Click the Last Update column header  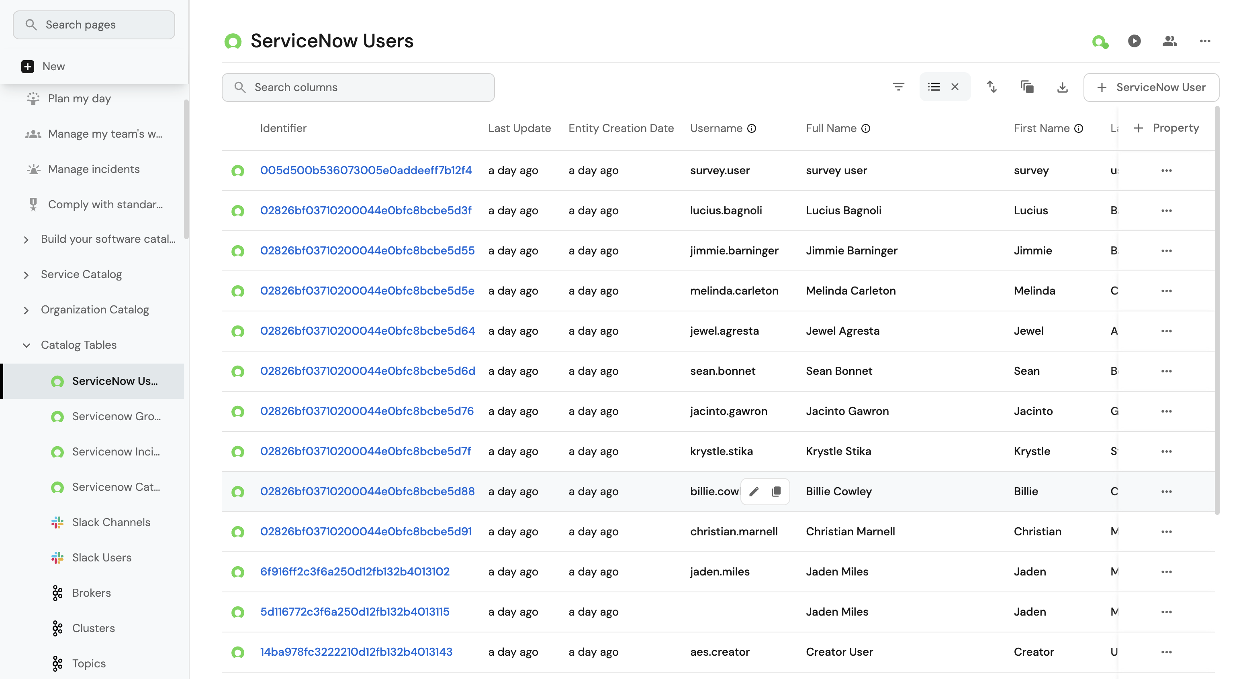[519, 128]
